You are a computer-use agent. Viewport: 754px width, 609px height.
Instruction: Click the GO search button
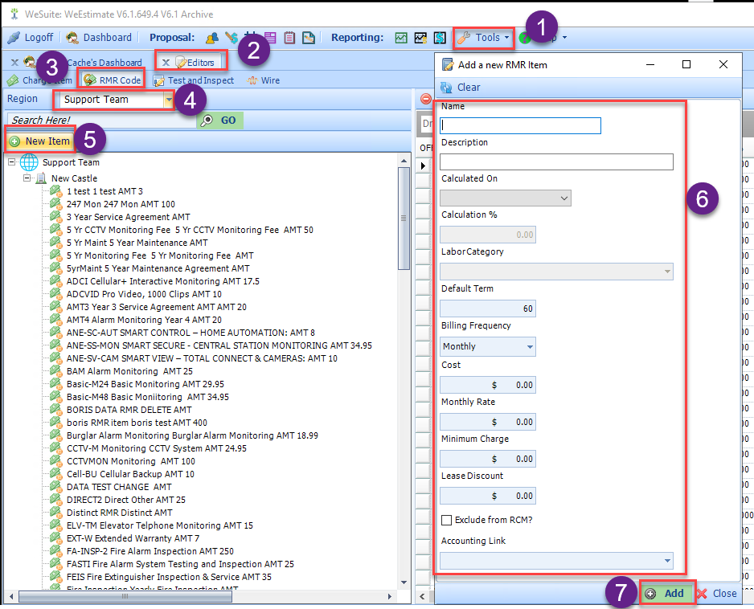coord(220,121)
